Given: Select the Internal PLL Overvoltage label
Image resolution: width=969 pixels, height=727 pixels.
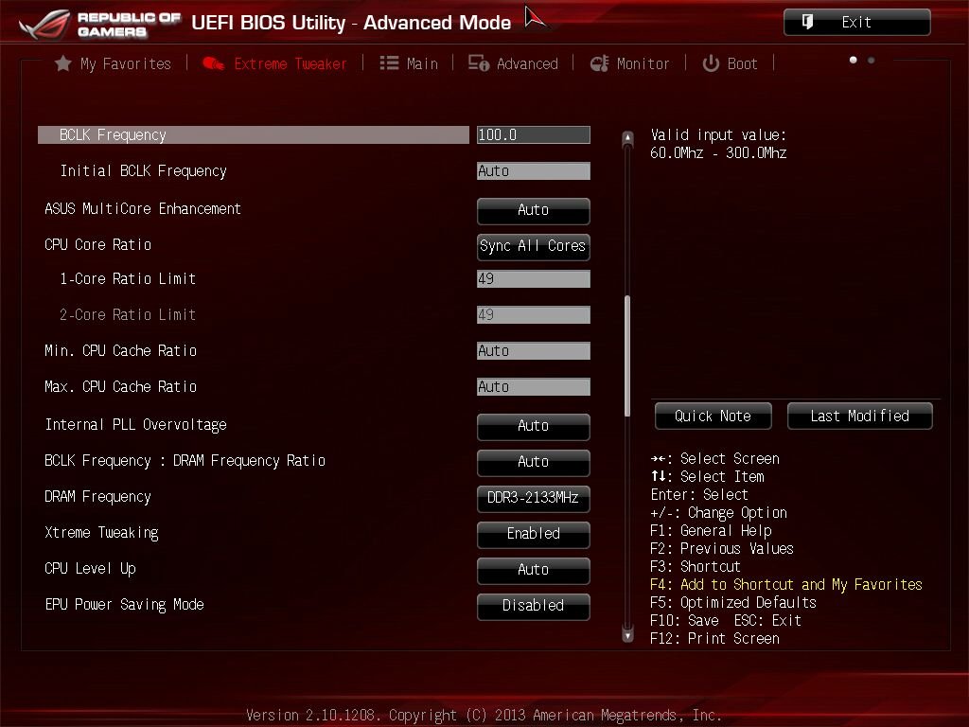Looking at the screenshot, I should coord(136,425).
